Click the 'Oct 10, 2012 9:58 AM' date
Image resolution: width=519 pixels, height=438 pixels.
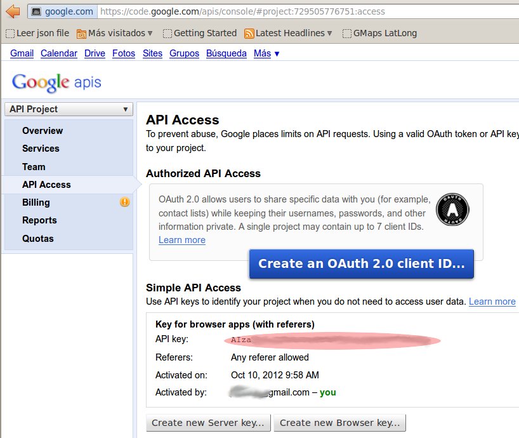pos(275,375)
